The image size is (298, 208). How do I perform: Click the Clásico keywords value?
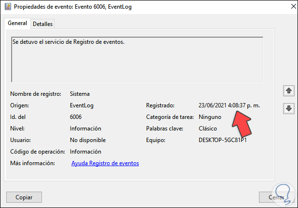click(x=208, y=129)
